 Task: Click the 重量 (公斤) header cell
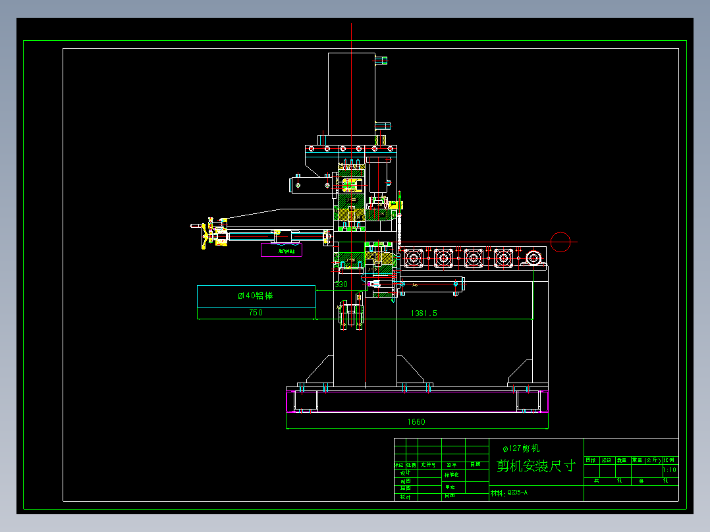pos(647,460)
